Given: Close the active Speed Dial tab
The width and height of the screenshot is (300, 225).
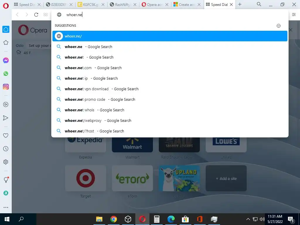Looking at the screenshot, I should [231, 5].
